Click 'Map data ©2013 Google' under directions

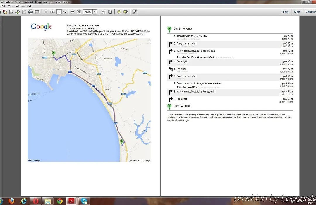178,120
